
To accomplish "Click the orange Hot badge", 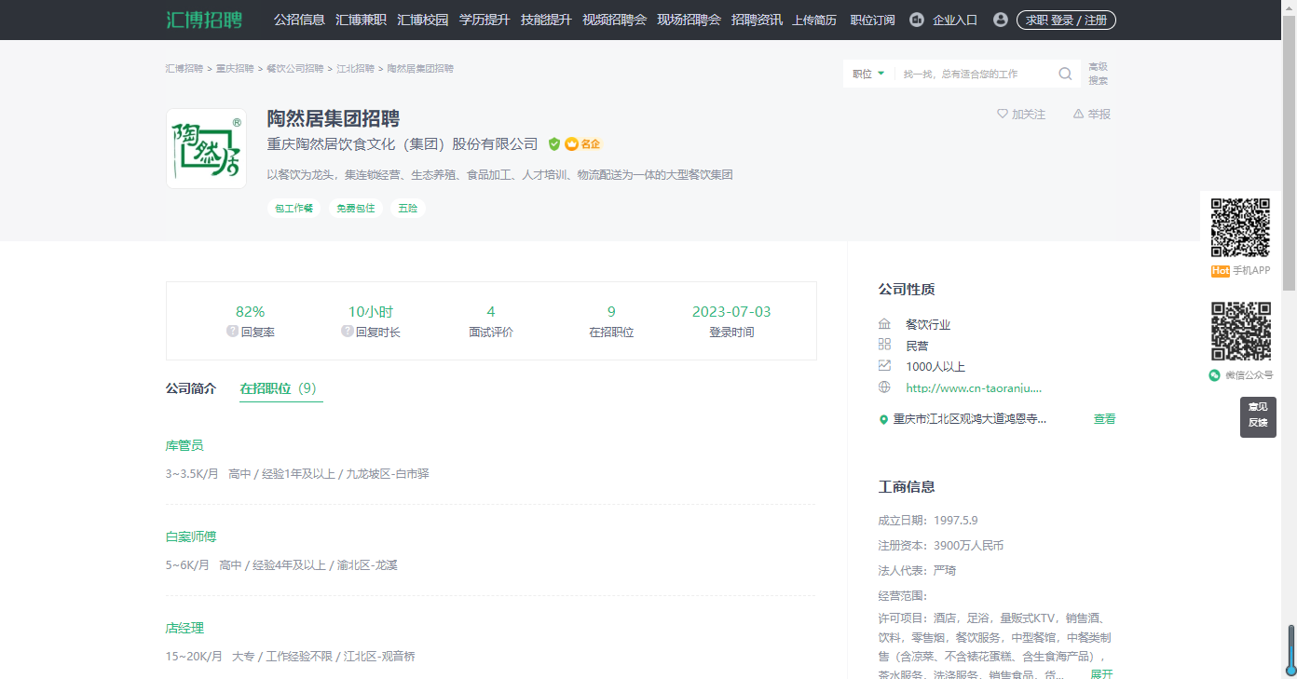I will [1220, 271].
